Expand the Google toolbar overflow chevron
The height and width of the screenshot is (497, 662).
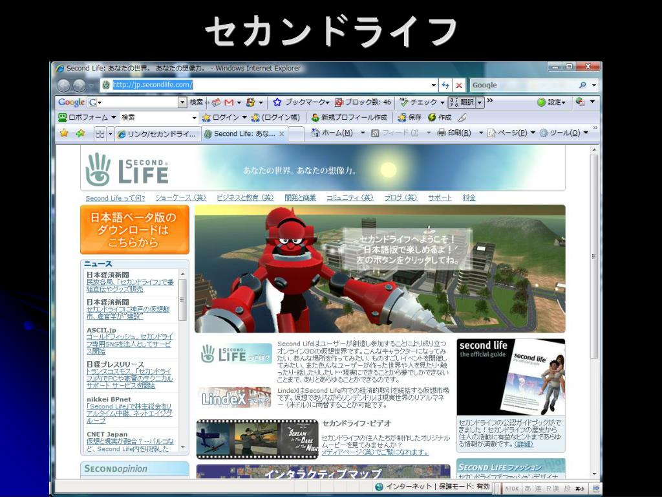[490, 100]
